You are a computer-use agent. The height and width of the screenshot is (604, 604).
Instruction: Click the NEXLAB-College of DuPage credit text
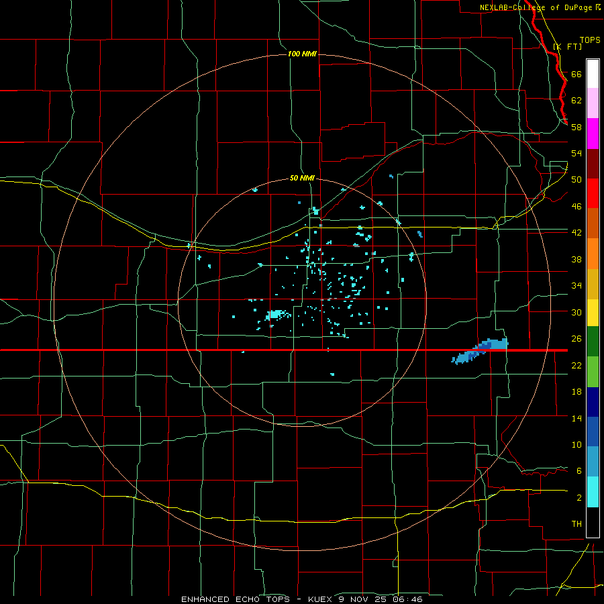point(536,7)
